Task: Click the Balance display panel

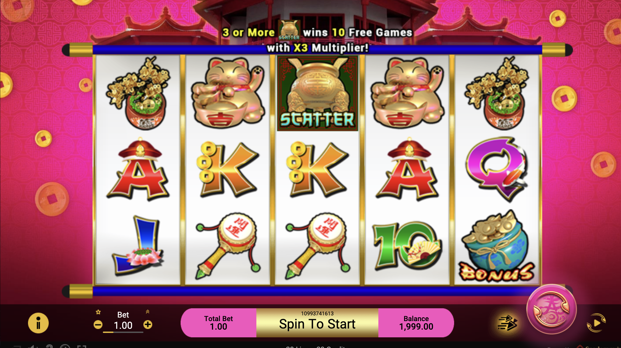Action: tap(416, 323)
